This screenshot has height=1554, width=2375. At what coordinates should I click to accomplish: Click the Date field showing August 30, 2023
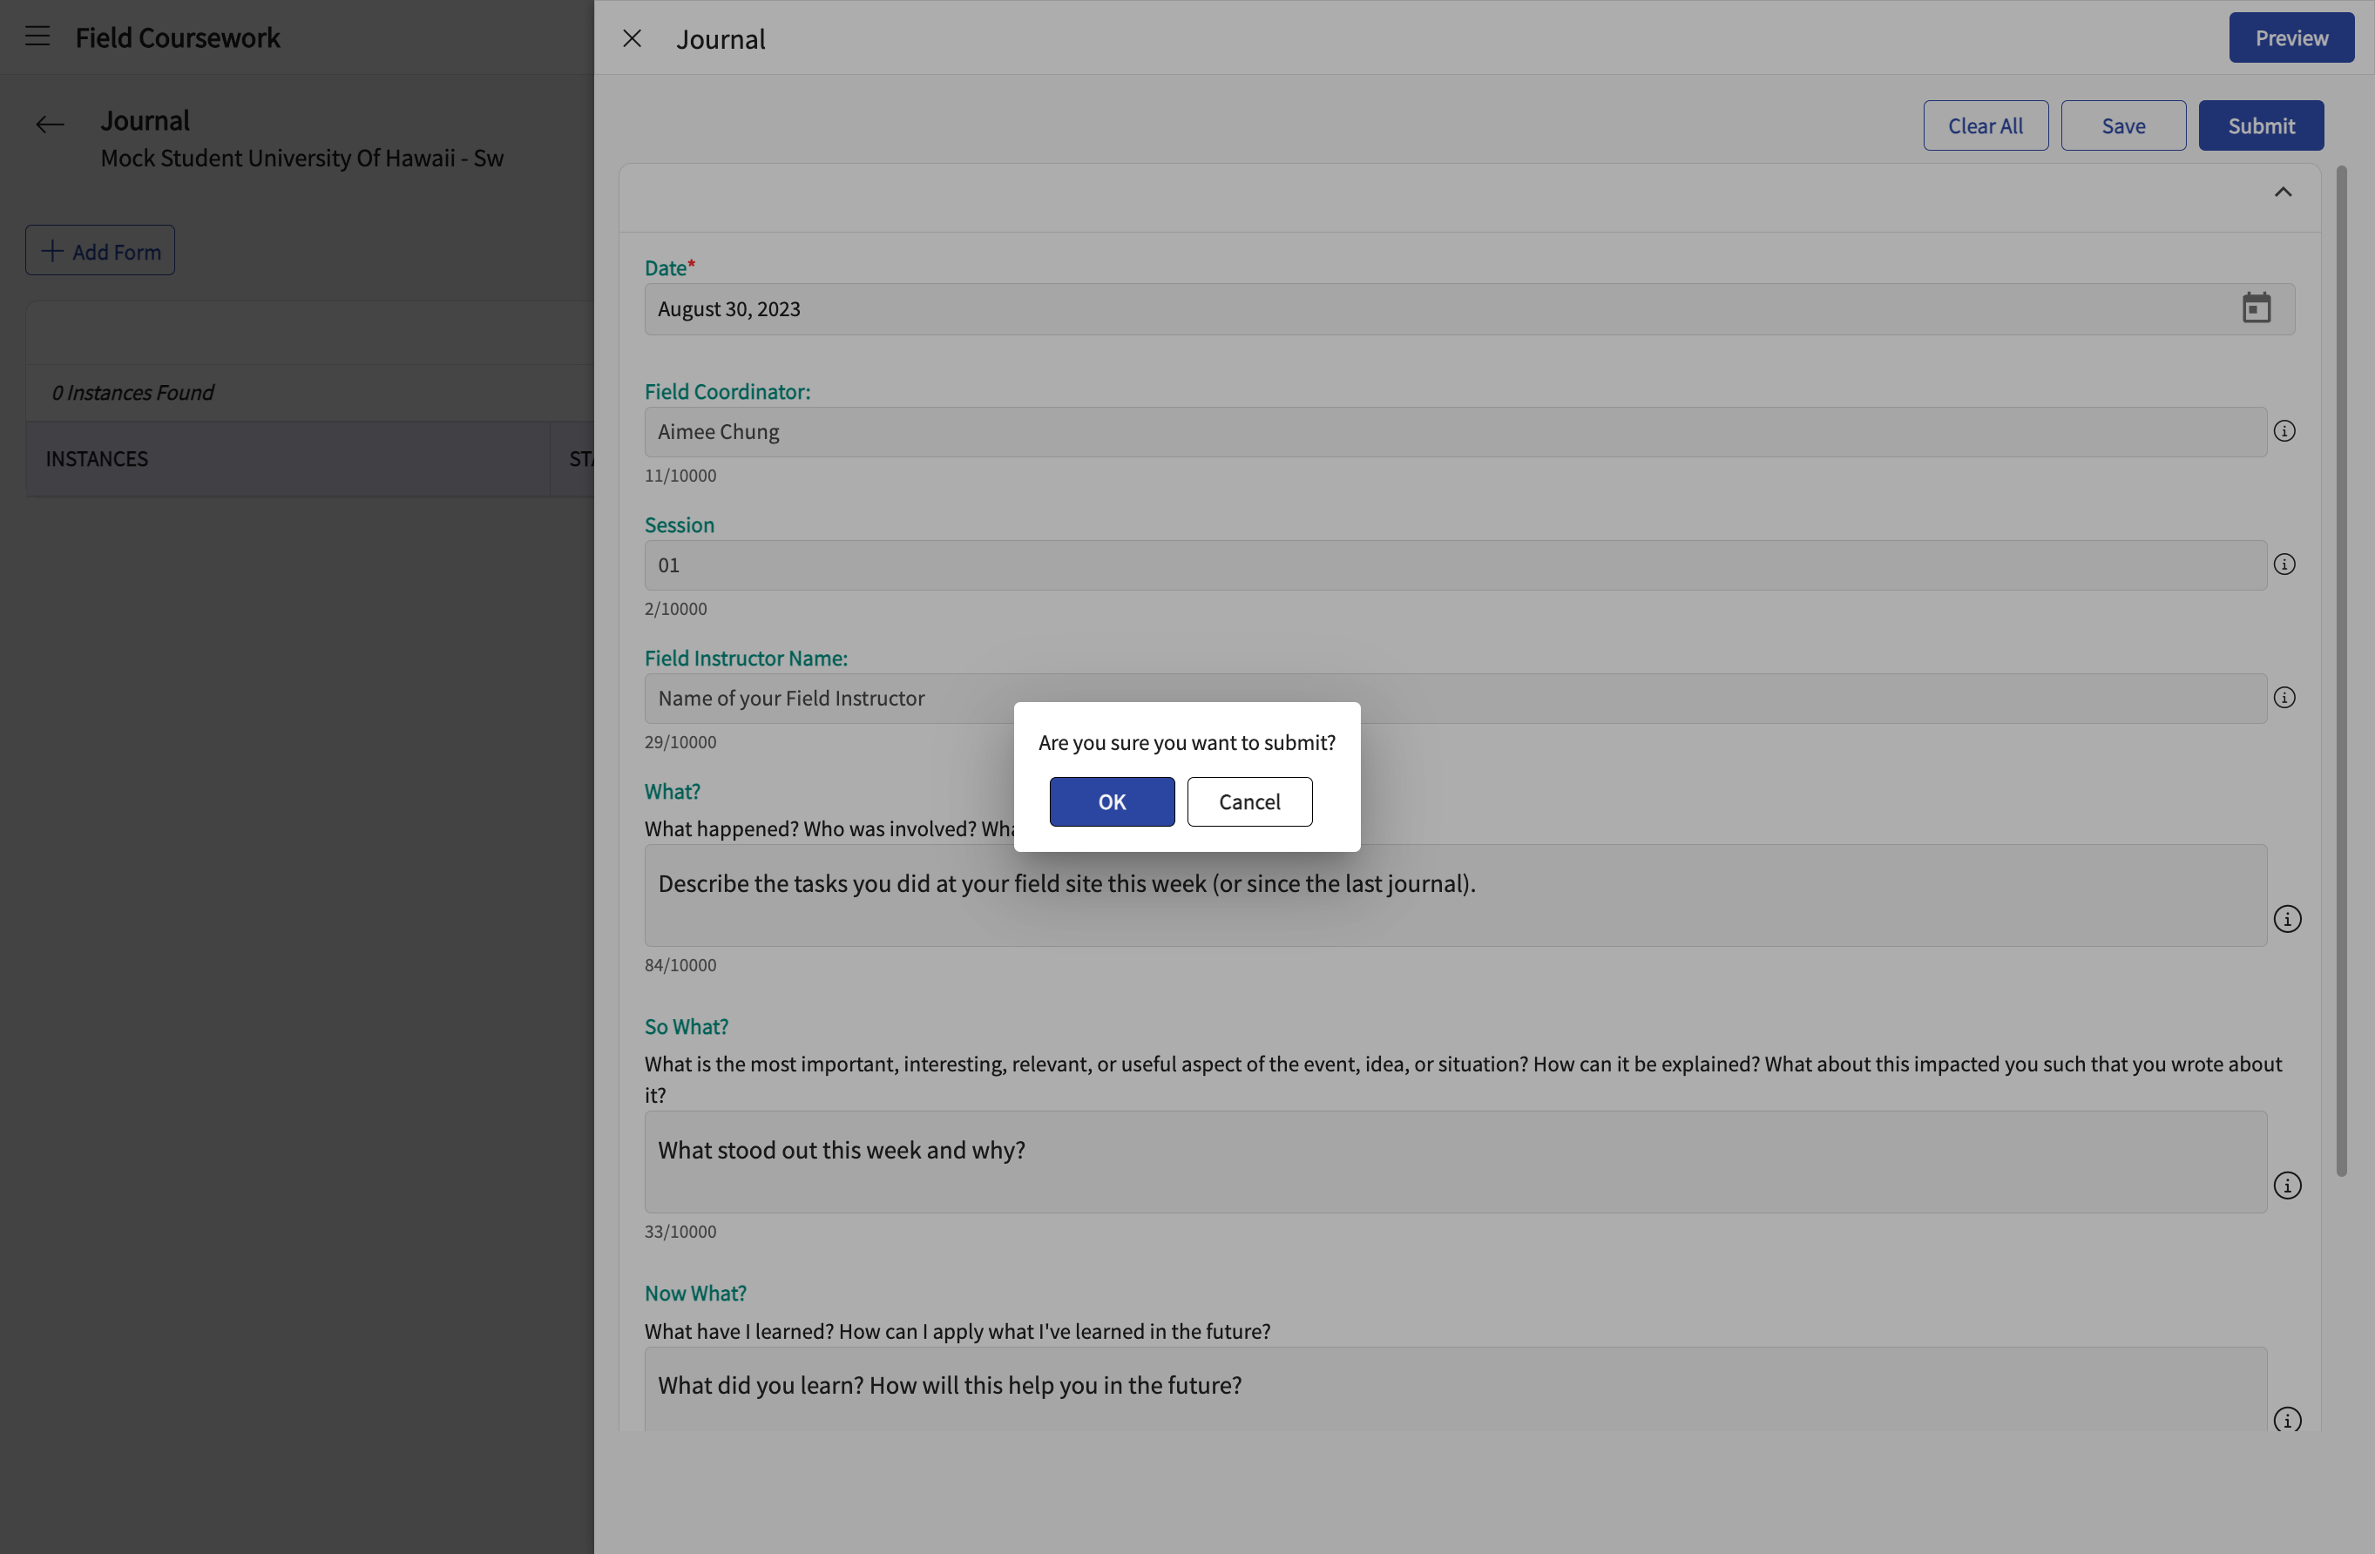tap(1469, 309)
